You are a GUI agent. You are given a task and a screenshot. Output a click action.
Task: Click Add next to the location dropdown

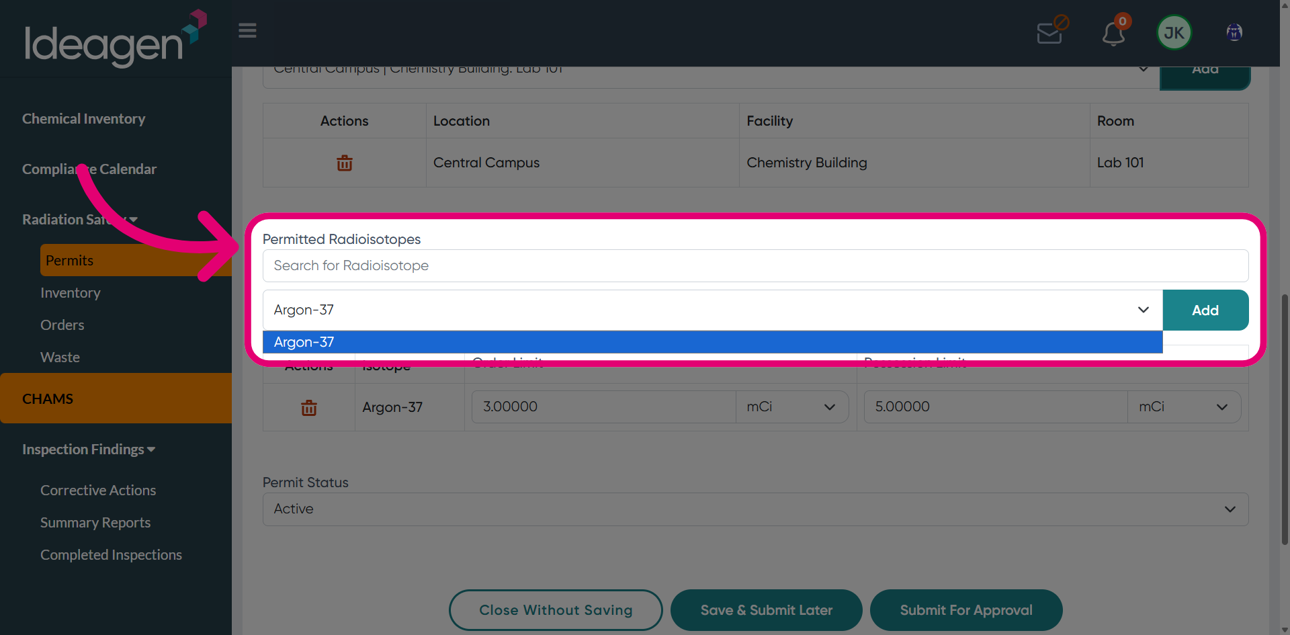click(1205, 77)
